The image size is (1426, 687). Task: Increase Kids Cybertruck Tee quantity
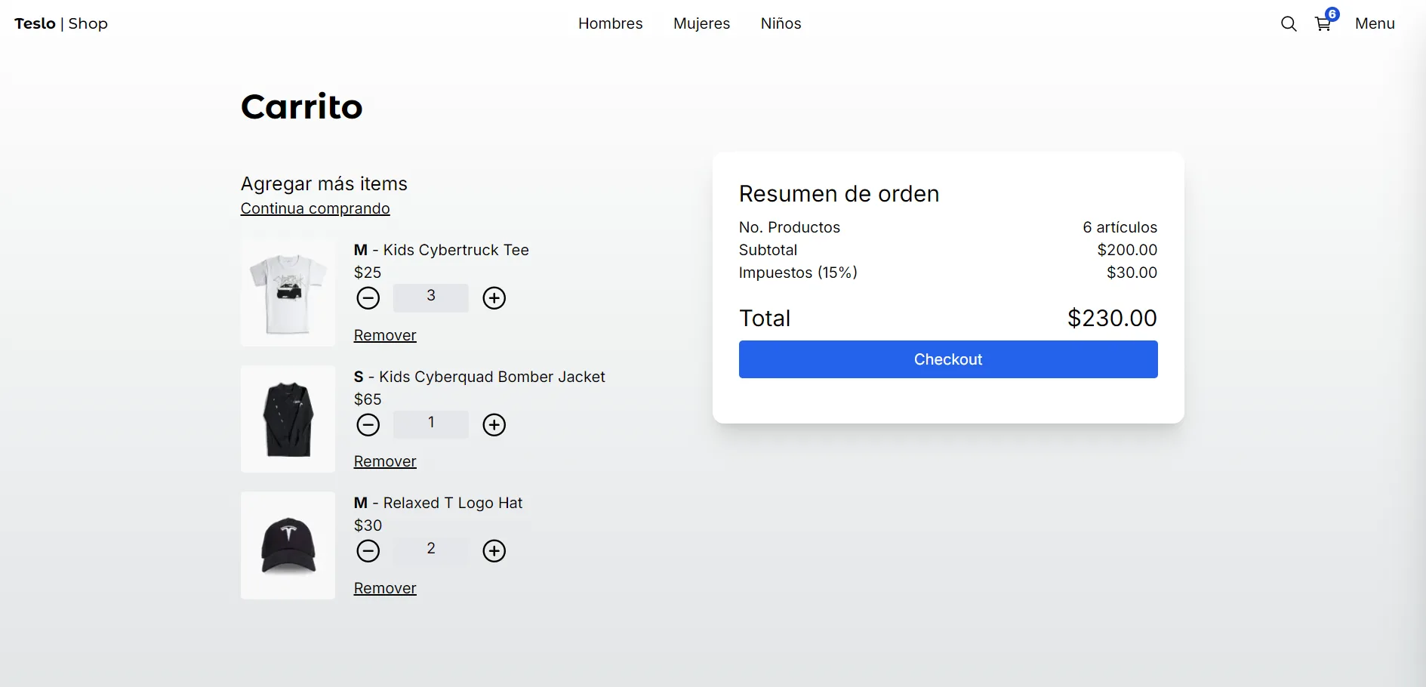(494, 298)
